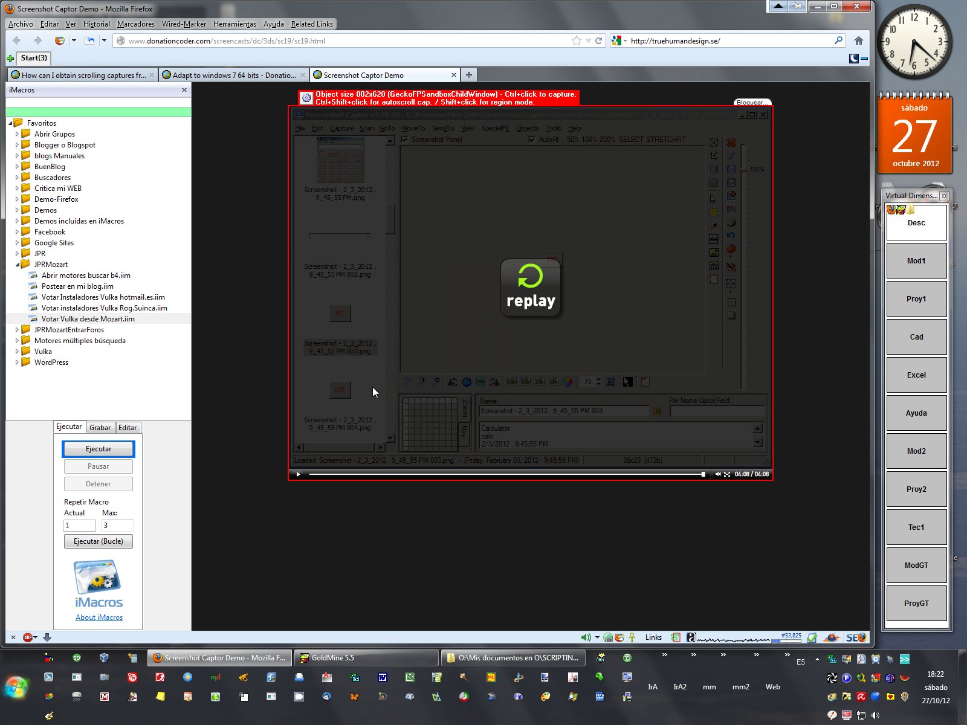Close the iMacros sidebar panel
The height and width of the screenshot is (725, 967).
point(184,90)
